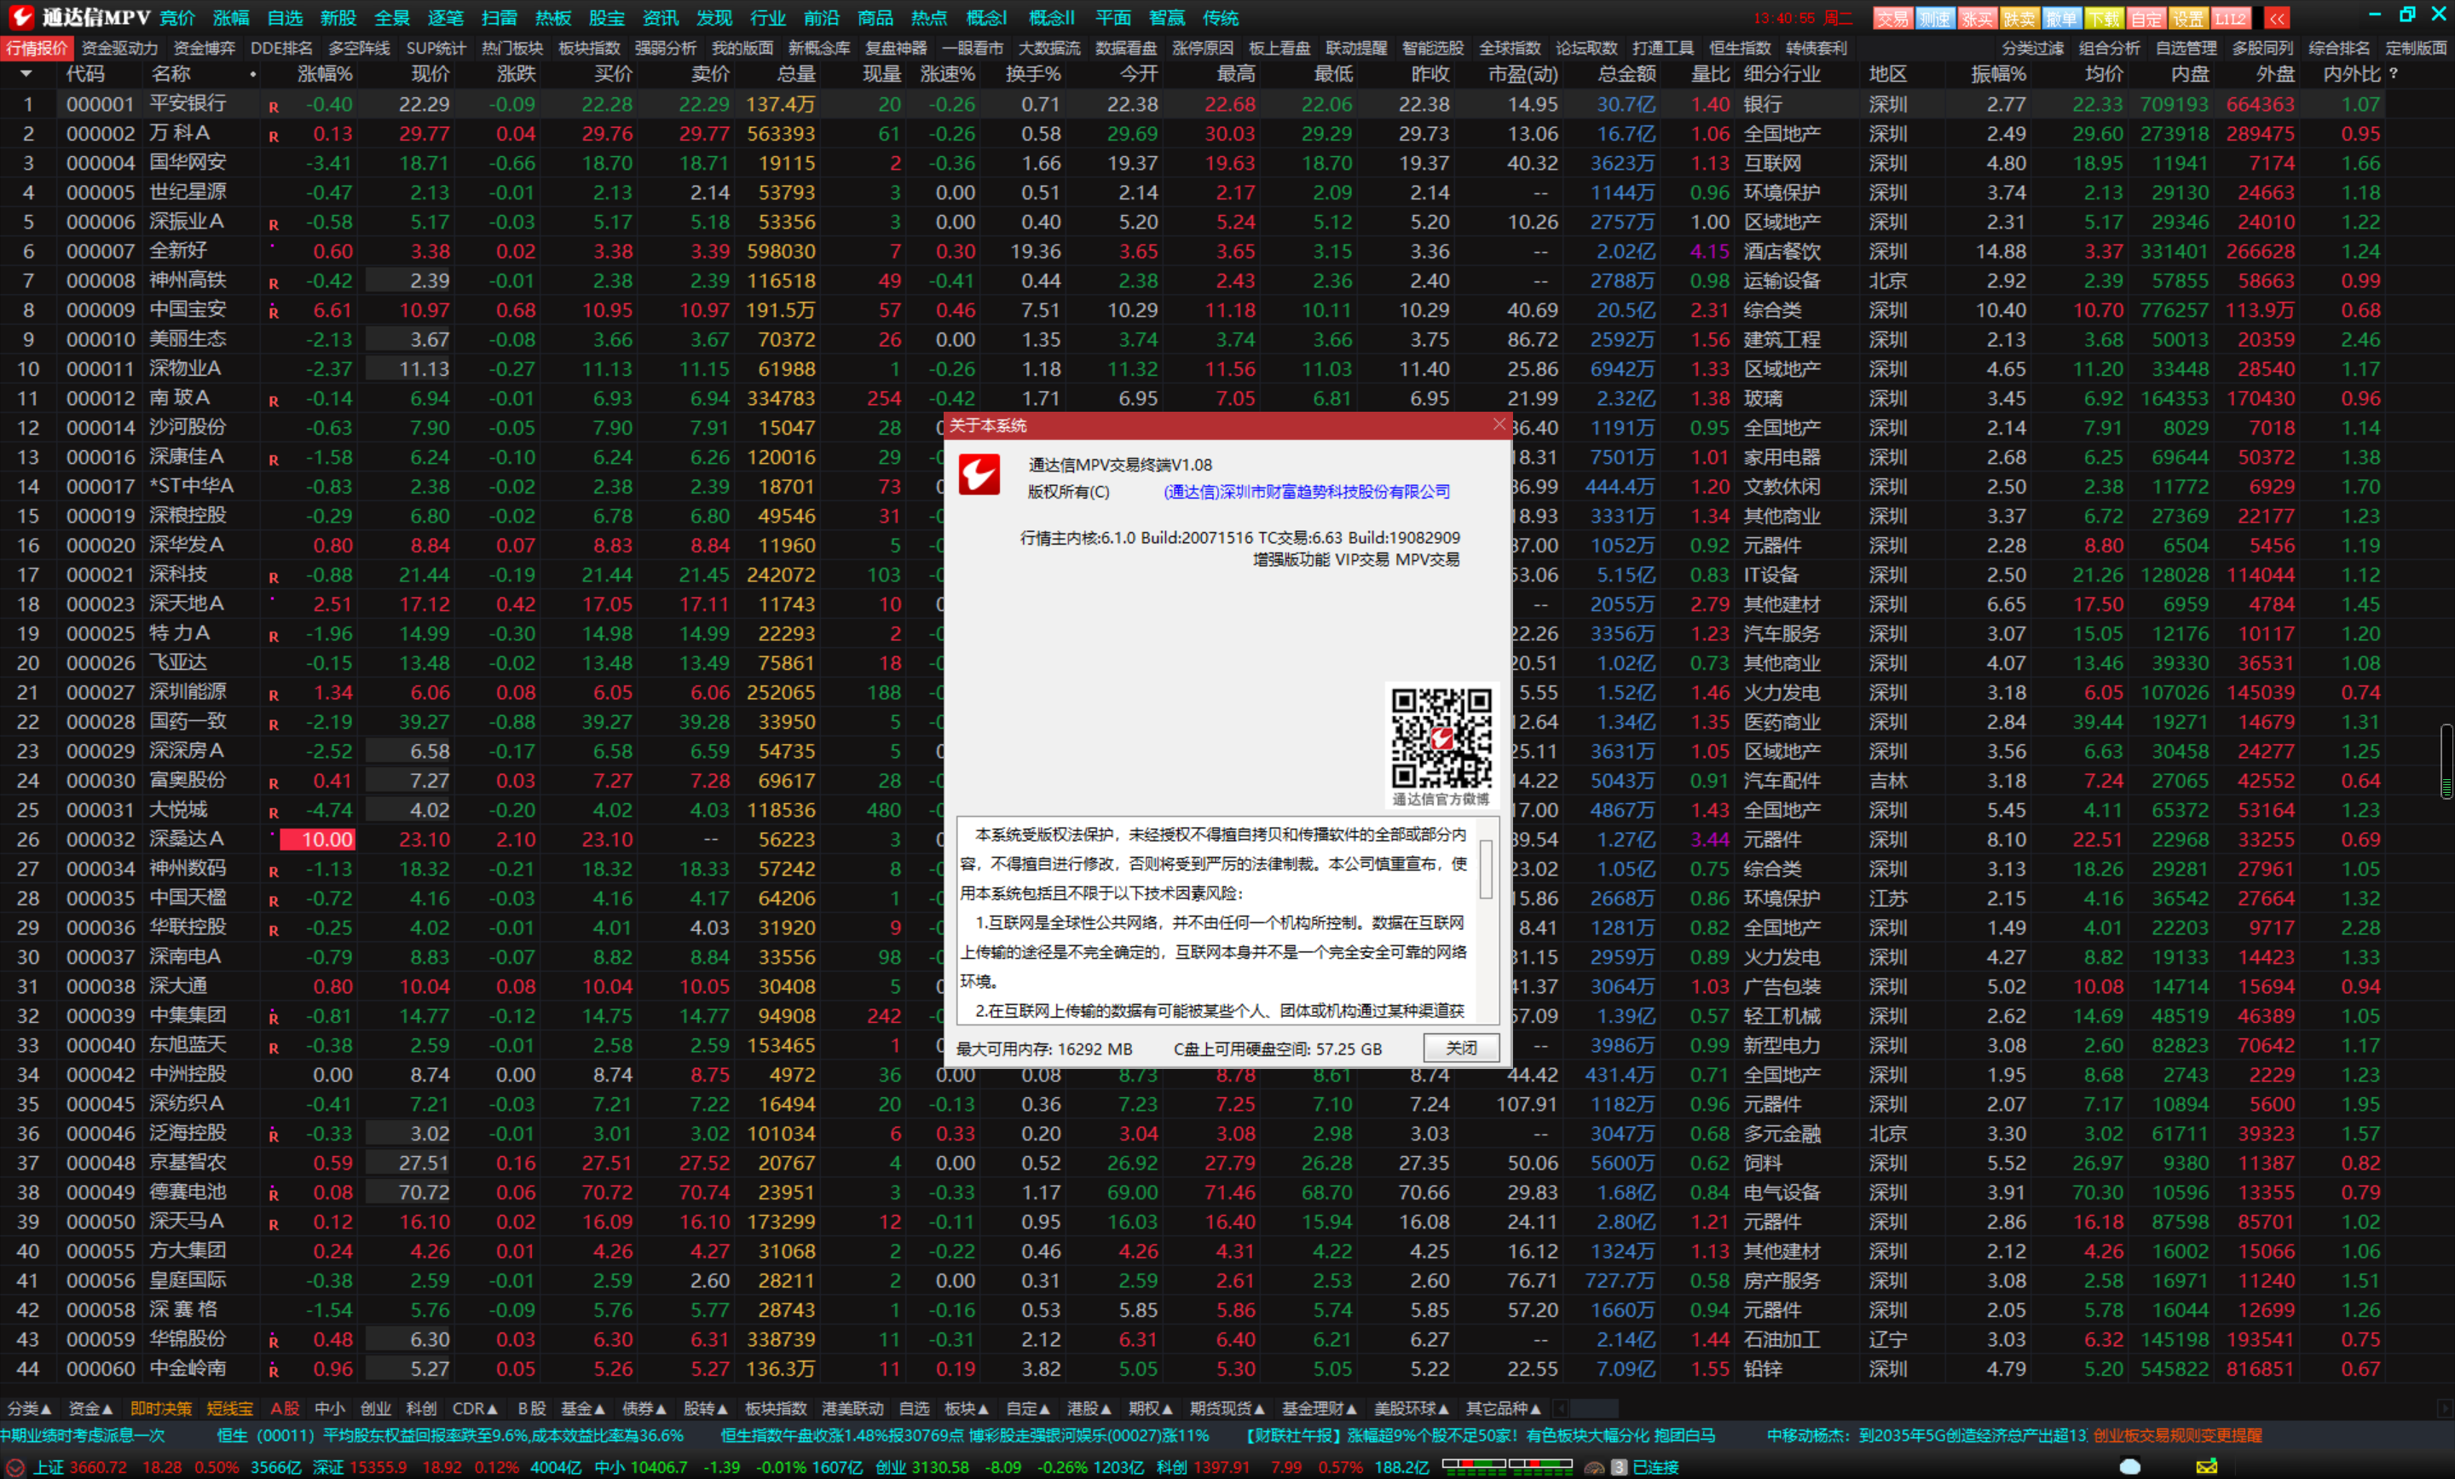Viewport: 2455px width, 1479px height.
Task: Close the 关于本系统 dialog with X
Action: click(1499, 425)
